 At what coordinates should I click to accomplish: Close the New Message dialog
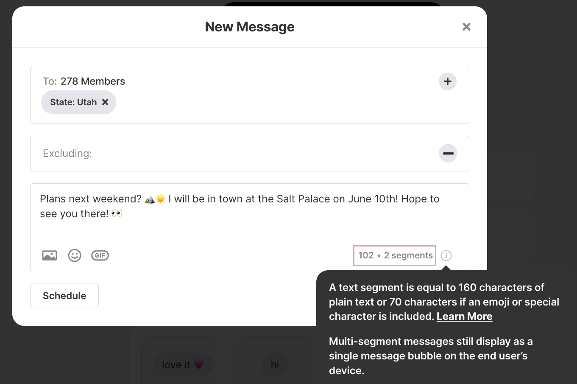pyautogui.click(x=466, y=27)
